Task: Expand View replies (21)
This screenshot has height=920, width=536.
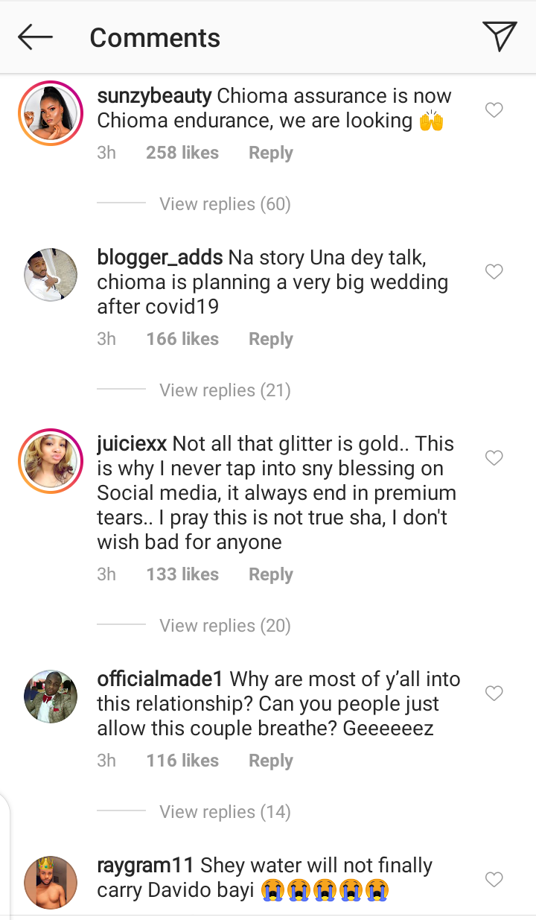Action: tap(225, 390)
